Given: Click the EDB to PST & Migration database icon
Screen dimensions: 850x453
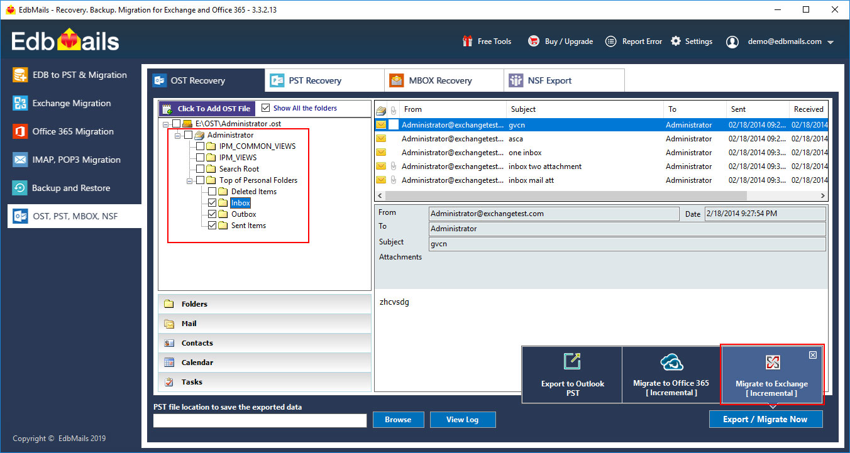Looking at the screenshot, I should pyautogui.click(x=21, y=75).
